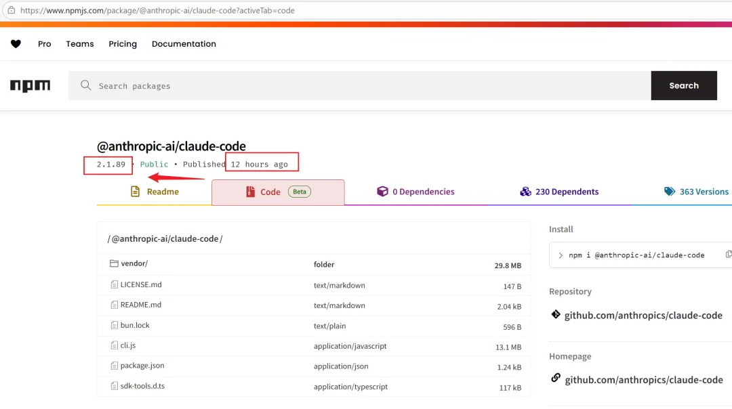
Task: Click the Readme tab document icon
Action: tap(135, 191)
